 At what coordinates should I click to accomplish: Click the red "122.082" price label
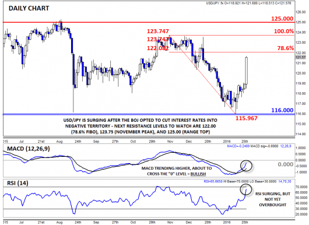(158, 48)
